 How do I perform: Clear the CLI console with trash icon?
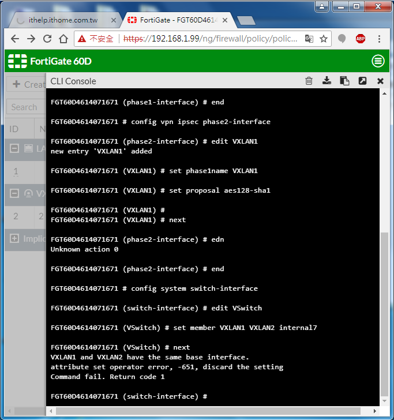(x=309, y=81)
